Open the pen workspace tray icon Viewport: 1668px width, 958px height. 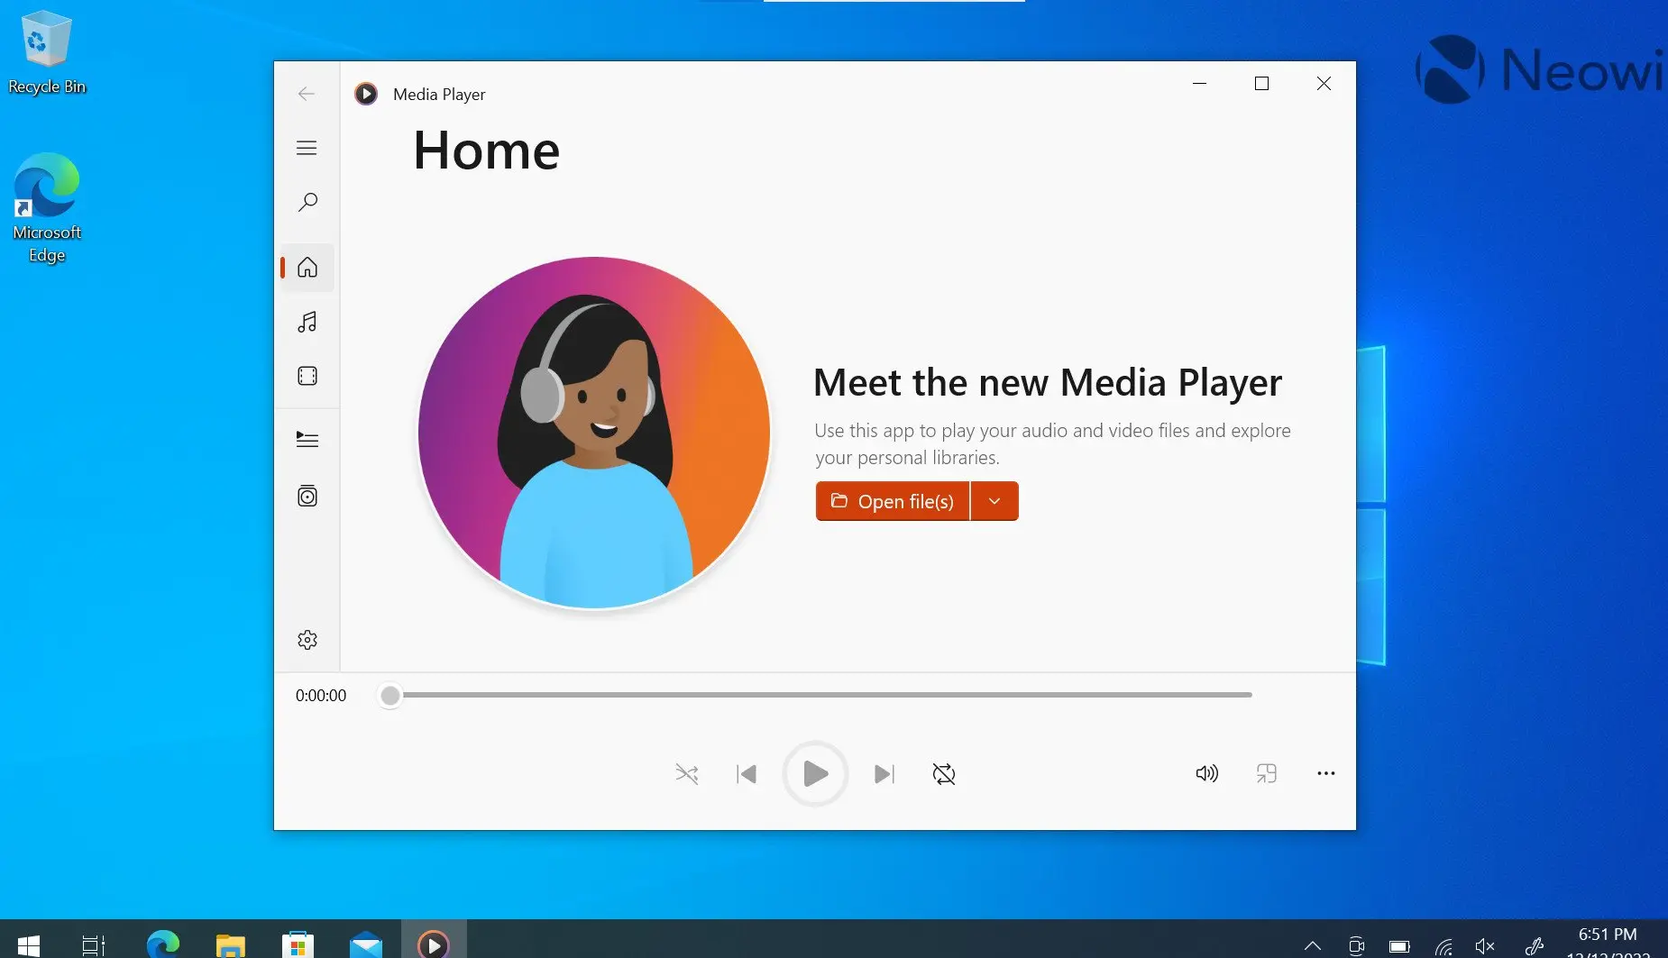coord(1534,945)
